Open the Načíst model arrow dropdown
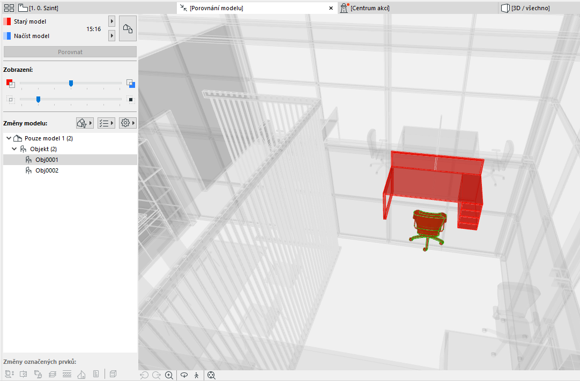The image size is (580, 381). [x=111, y=36]
